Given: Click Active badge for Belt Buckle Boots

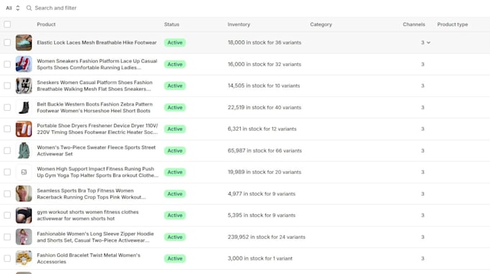Looking at the screenshot, I should [x=175, y=108].
